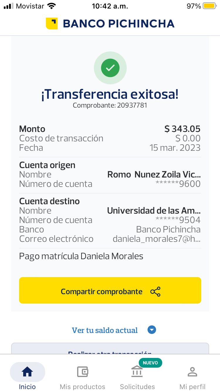Switch to the Mis productos tab
Viewport: 220px width, 392px height.
pos(82,386)
